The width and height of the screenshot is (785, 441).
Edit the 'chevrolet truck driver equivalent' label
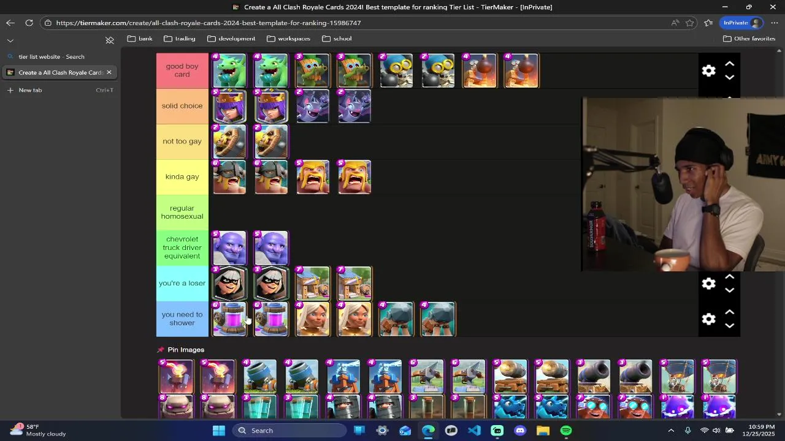(x=182, y=247)
